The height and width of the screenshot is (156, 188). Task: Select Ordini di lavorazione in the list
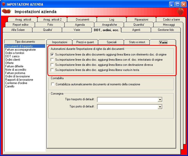[25, 76]
